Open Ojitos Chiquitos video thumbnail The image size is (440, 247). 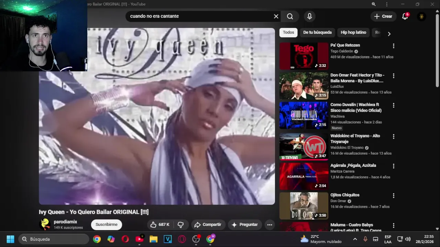[x=304, y=206]
